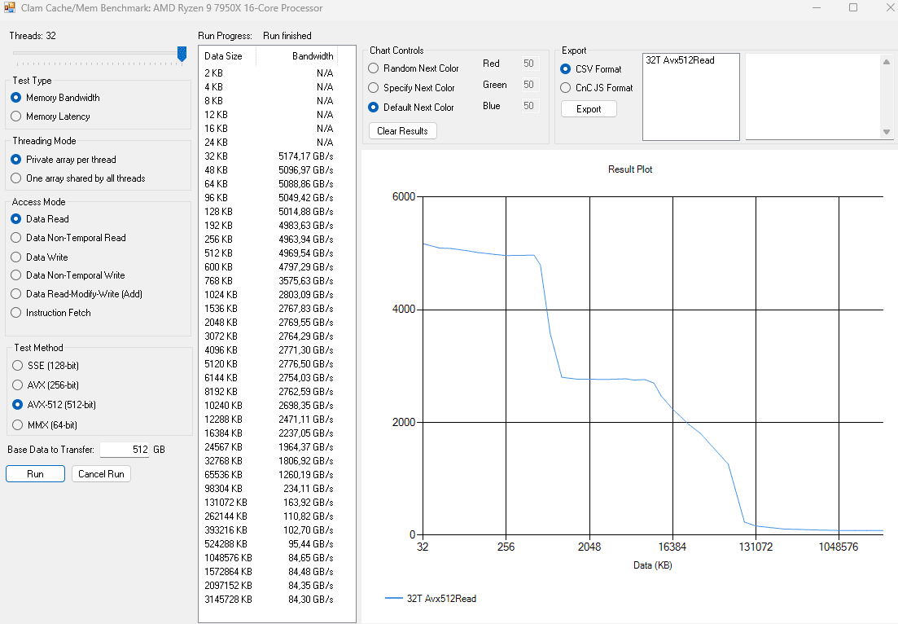Click the 8192 KB result row
898x624 pixels.
click(x=269, y=392)
